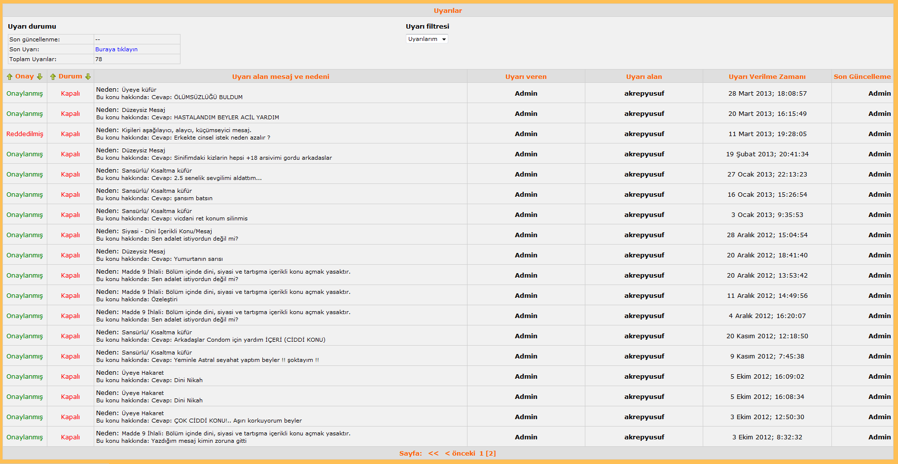Click current page indicator [2]
Viewport: 898px width, 464px height.
click(x=491, y=453)
